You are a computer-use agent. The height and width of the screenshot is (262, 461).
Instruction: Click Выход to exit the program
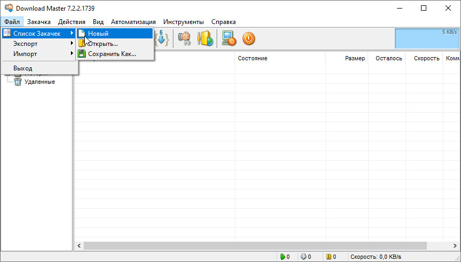pos(22,68)
